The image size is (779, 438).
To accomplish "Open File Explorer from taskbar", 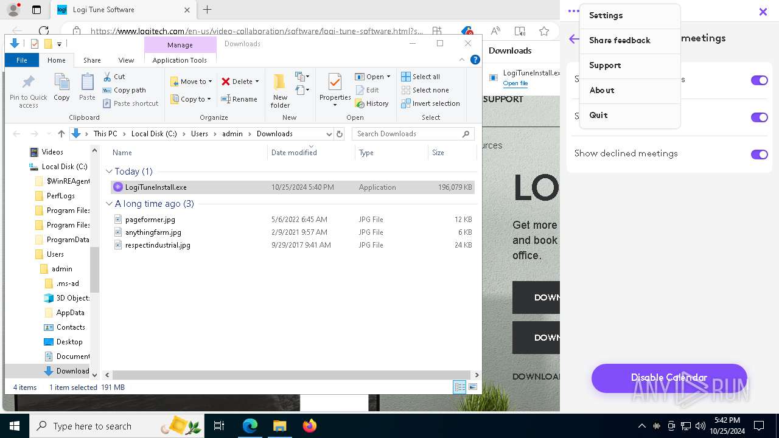I will tap(279, 426).
